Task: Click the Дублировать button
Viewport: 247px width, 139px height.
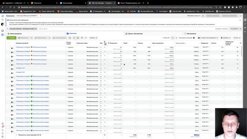Action: (24, 38)
